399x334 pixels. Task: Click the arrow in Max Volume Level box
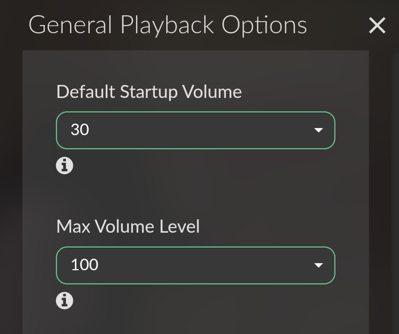pyautogui.click(x=318, y=265)
